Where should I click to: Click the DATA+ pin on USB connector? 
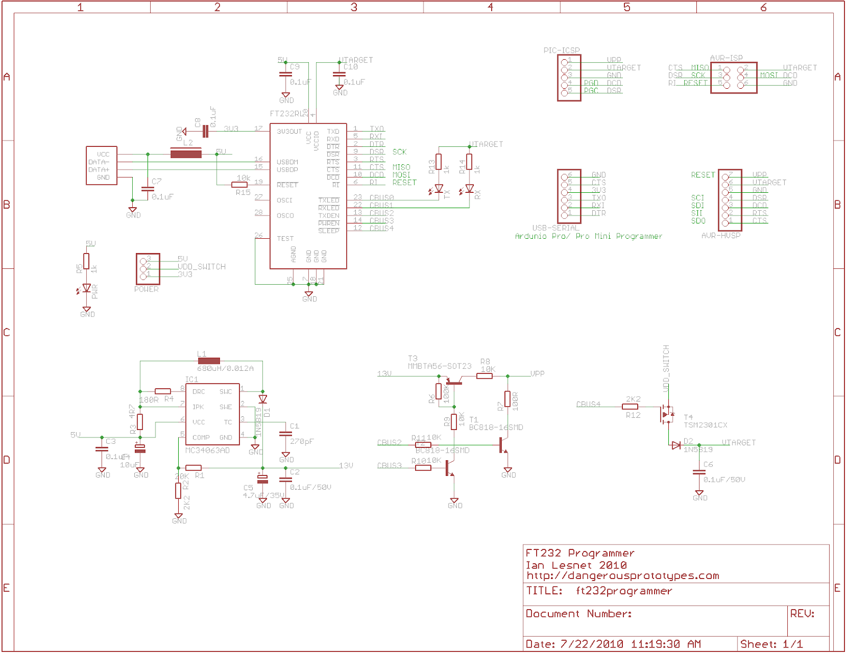99,170
